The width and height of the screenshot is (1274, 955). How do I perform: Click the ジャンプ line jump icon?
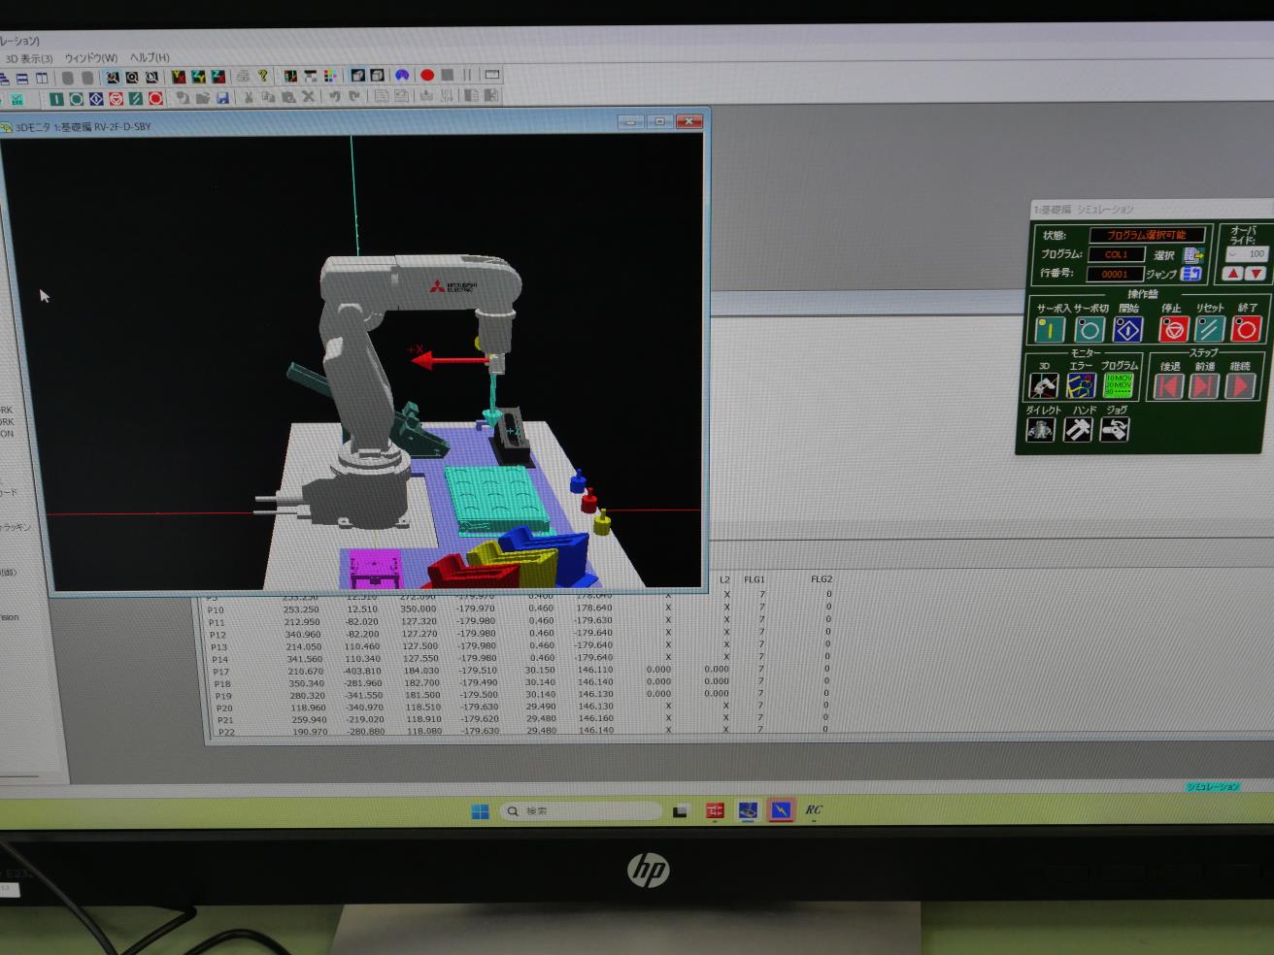point(1191,275)
